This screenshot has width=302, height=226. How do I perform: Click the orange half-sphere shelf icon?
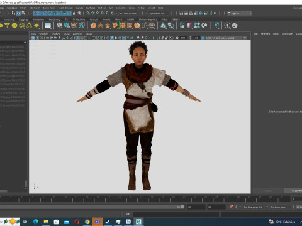(93, 26)
